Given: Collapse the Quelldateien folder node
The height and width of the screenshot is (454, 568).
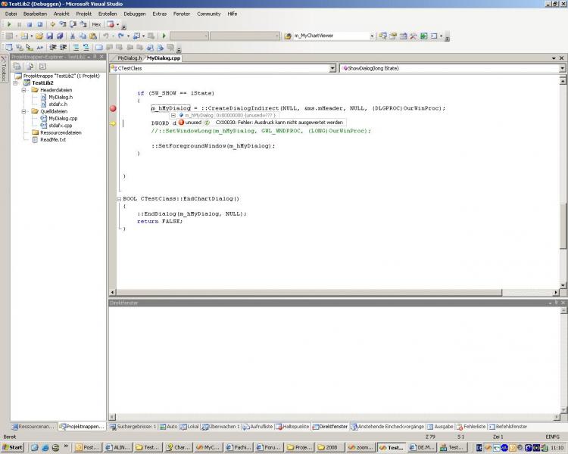Looking at the screenshot, I should point(24,111).
